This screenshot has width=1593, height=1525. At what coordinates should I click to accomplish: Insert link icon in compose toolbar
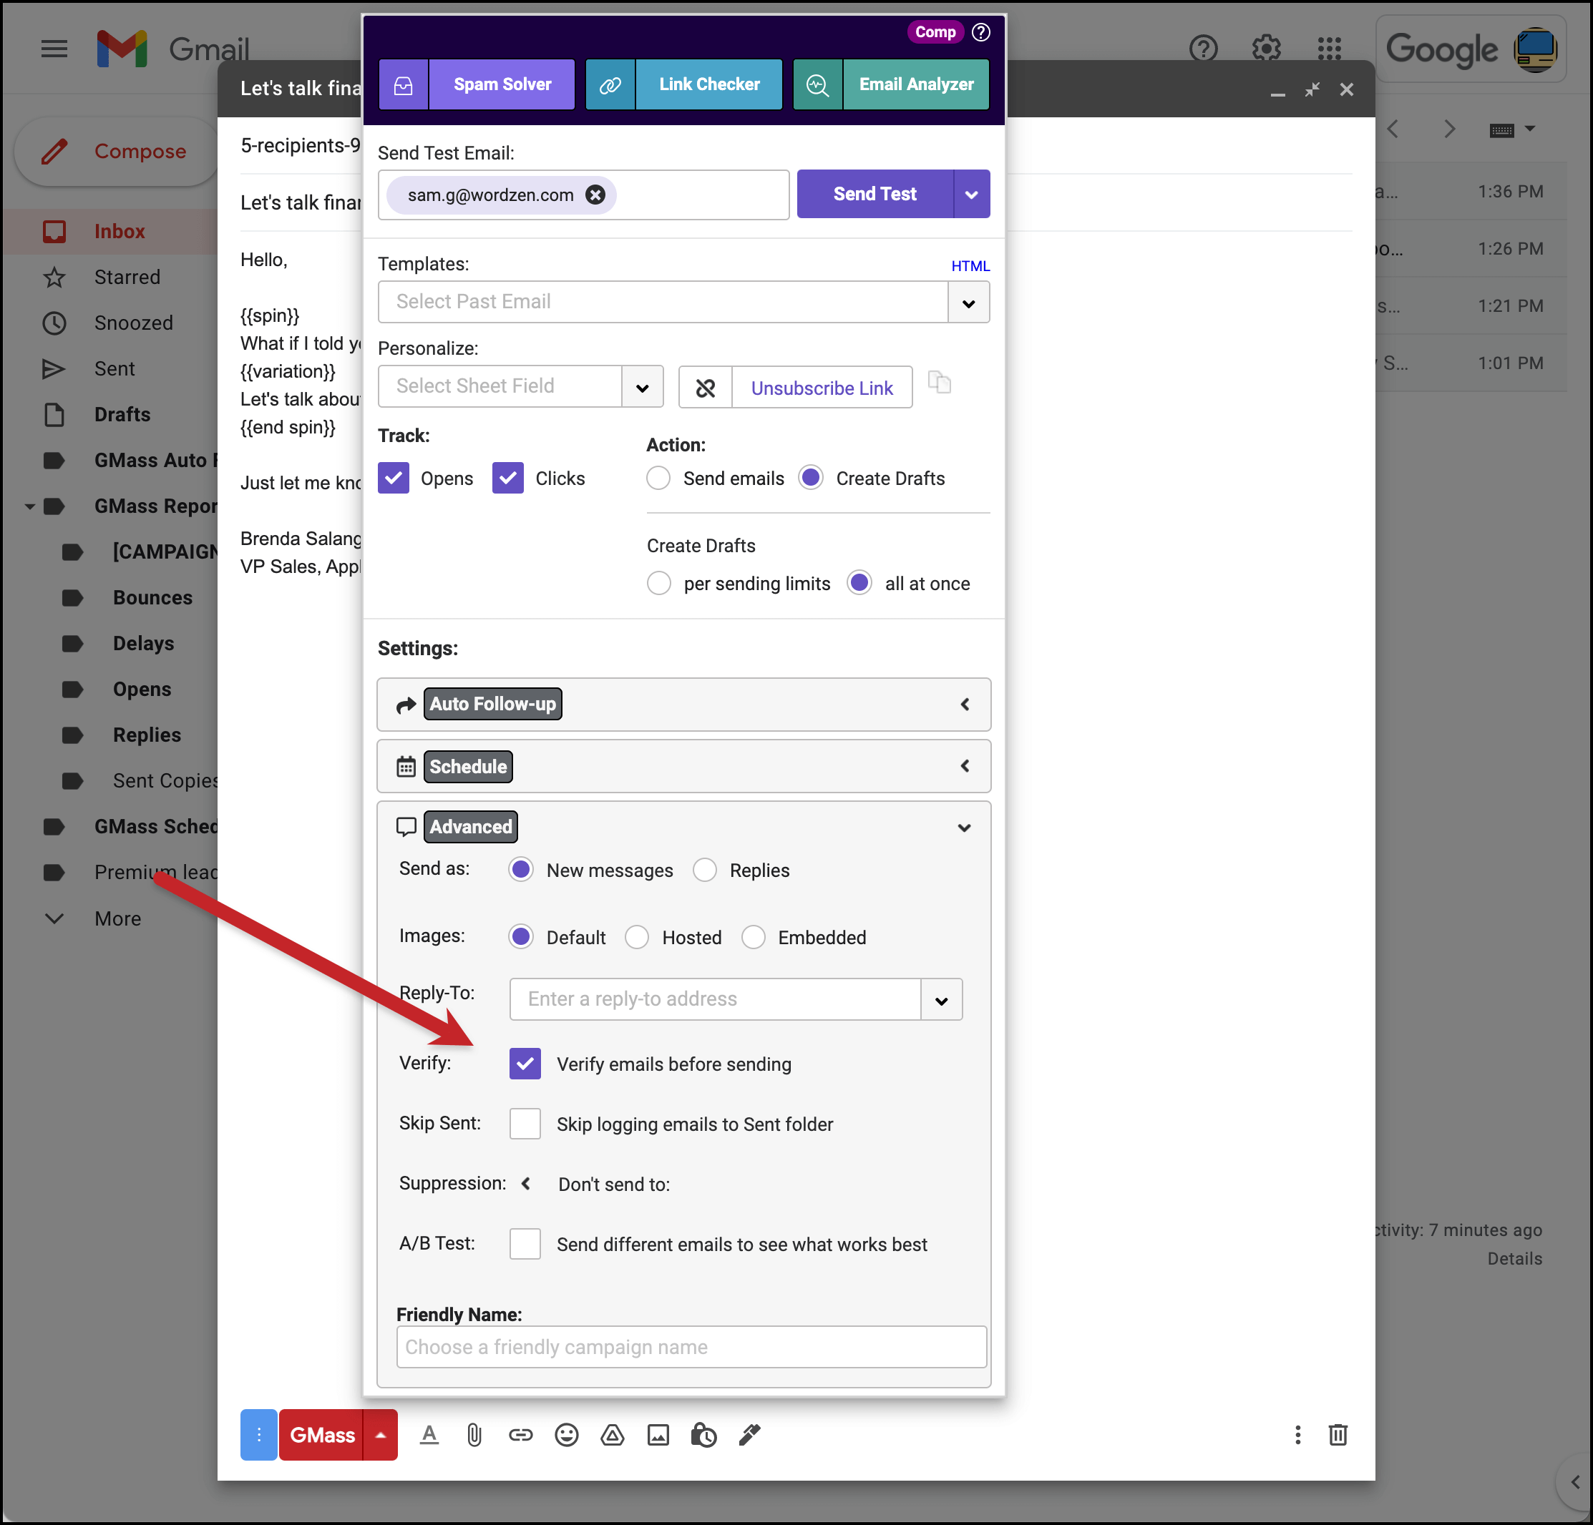pyautogui.click(x=521, y=1435)
